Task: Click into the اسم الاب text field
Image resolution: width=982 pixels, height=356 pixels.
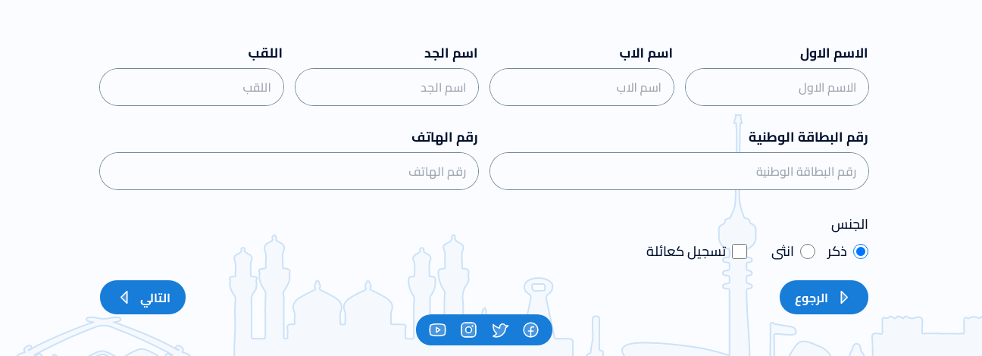Action: (x=581, y=87)
